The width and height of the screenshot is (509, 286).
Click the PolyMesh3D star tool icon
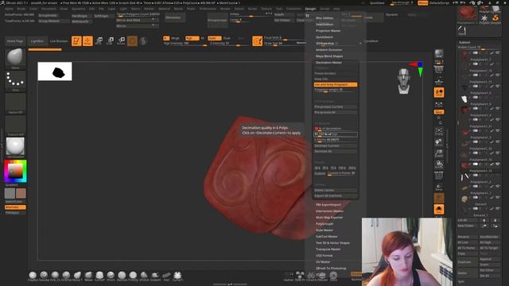(484, 18)
